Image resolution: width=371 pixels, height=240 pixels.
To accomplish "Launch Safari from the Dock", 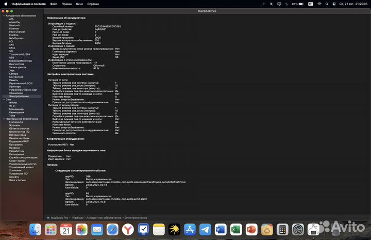I will 112,229.
